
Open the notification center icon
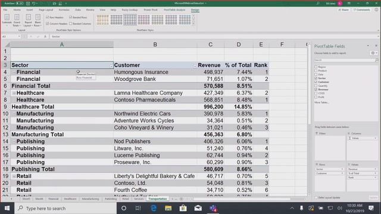tap(371, 208)
